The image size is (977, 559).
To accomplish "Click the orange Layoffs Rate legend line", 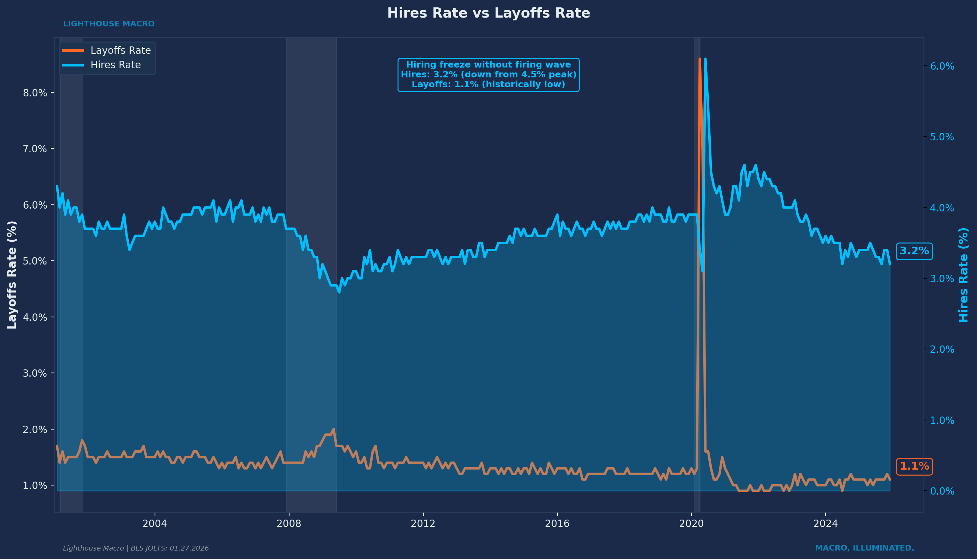I will pyautogui.click(x=73, y=51).
